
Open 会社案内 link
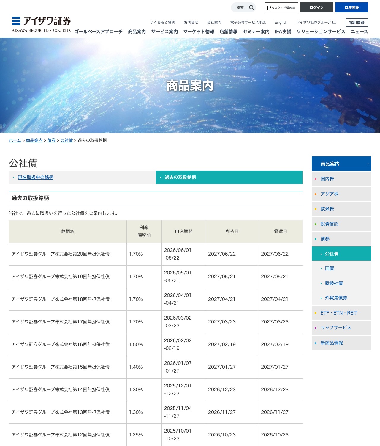(214, 22)
